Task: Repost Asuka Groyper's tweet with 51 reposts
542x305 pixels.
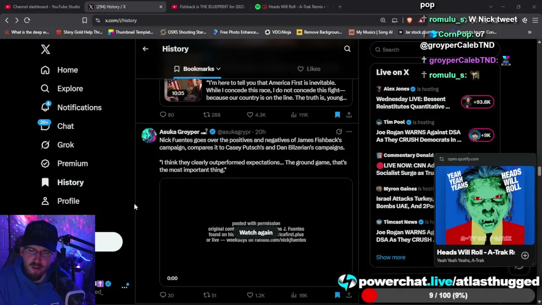Action: (x=210, y=295)
